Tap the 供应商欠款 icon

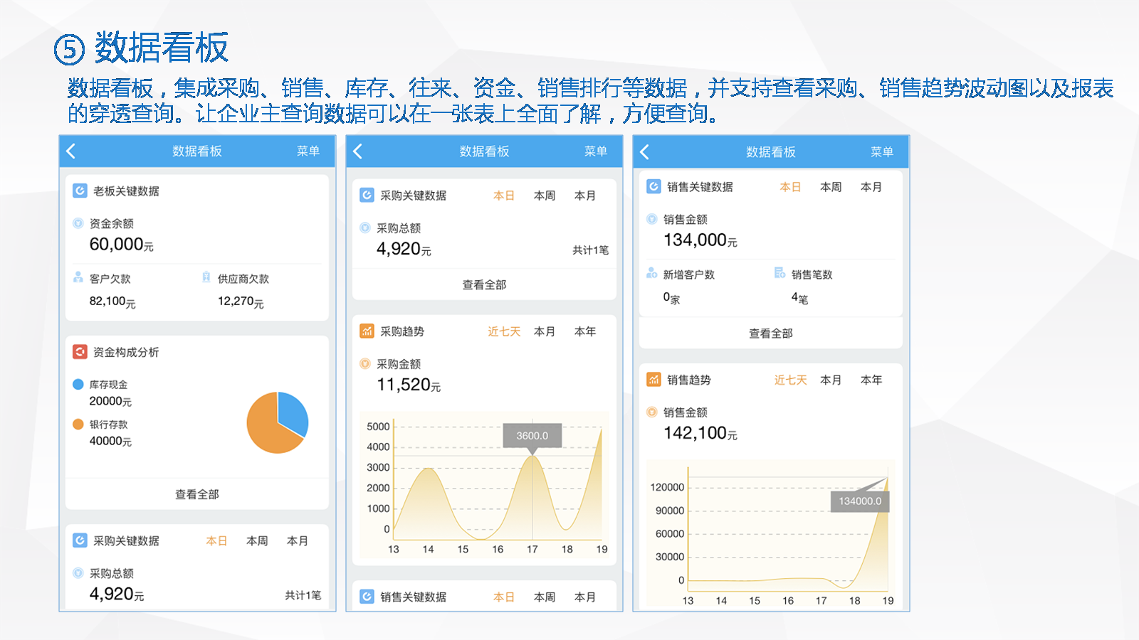click(x=206, y=277)
